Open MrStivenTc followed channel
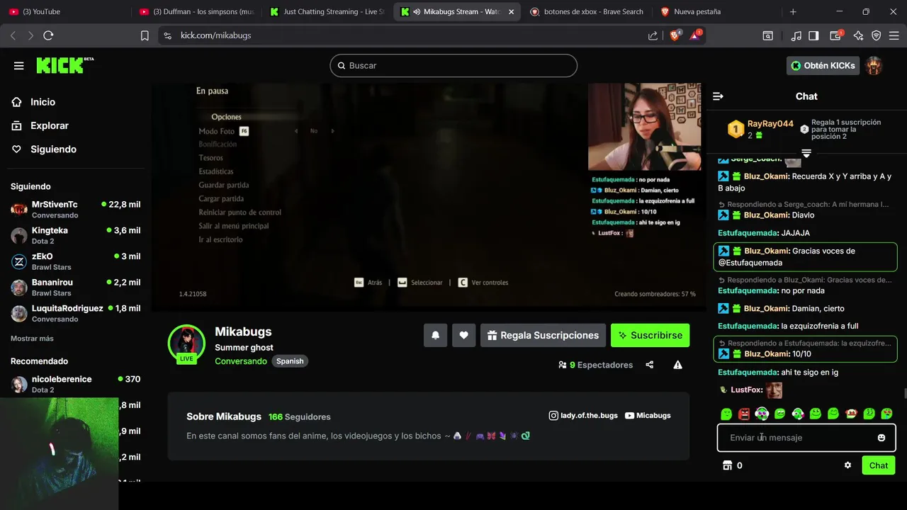Image resolution: width=907 pixels, height=510 pixels. click(75, 209)
